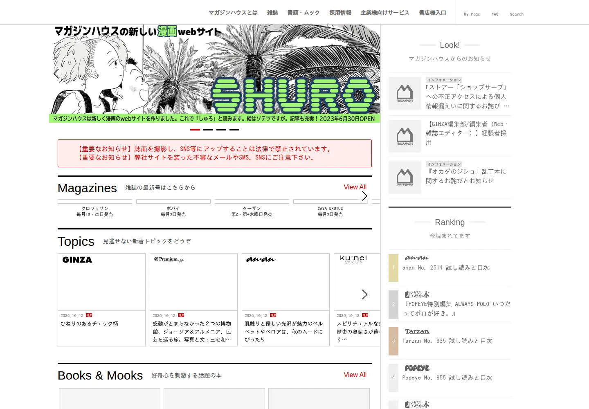Open ターザン magazine entry

252,208
